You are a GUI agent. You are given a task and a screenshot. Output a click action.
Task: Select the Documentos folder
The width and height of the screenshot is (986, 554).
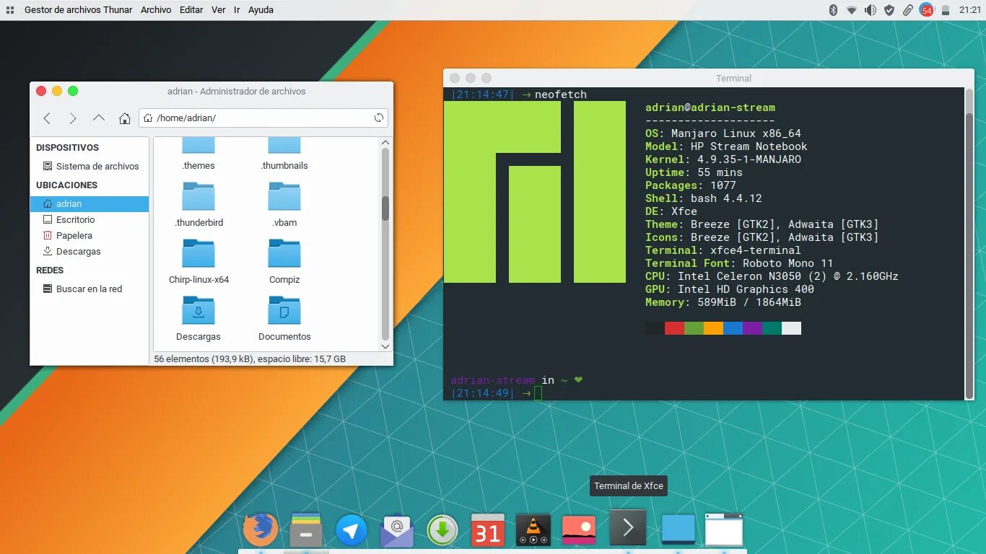point(284,318)
